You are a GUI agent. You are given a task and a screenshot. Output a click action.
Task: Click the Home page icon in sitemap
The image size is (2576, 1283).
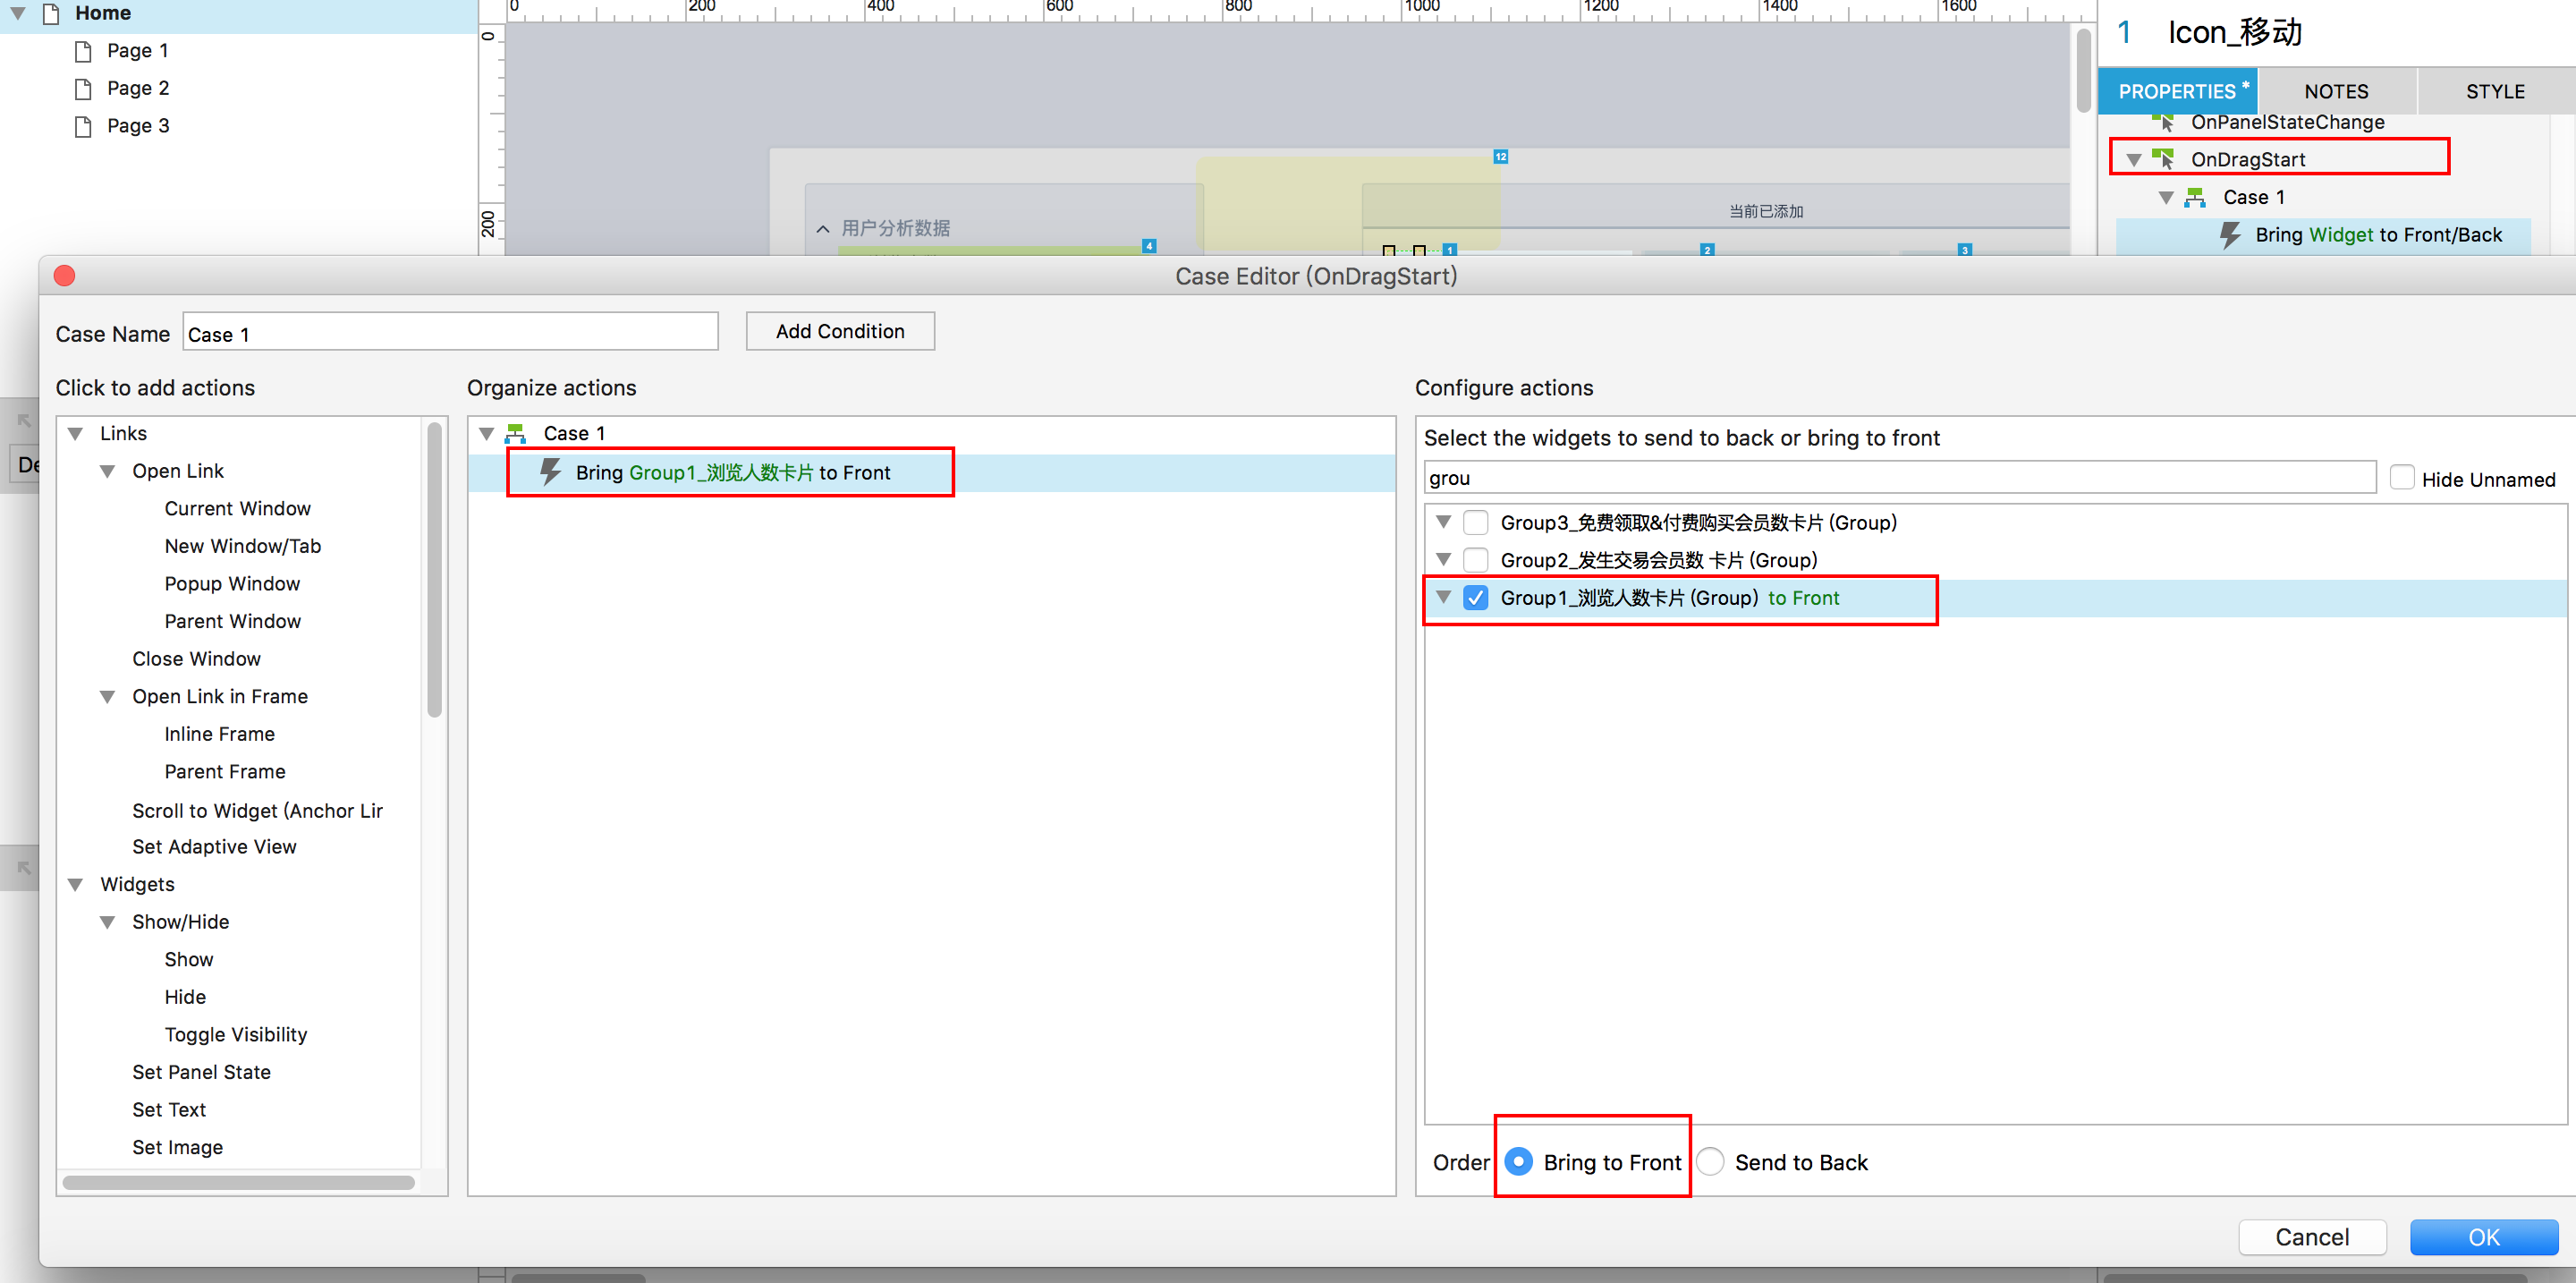[51, 13]
